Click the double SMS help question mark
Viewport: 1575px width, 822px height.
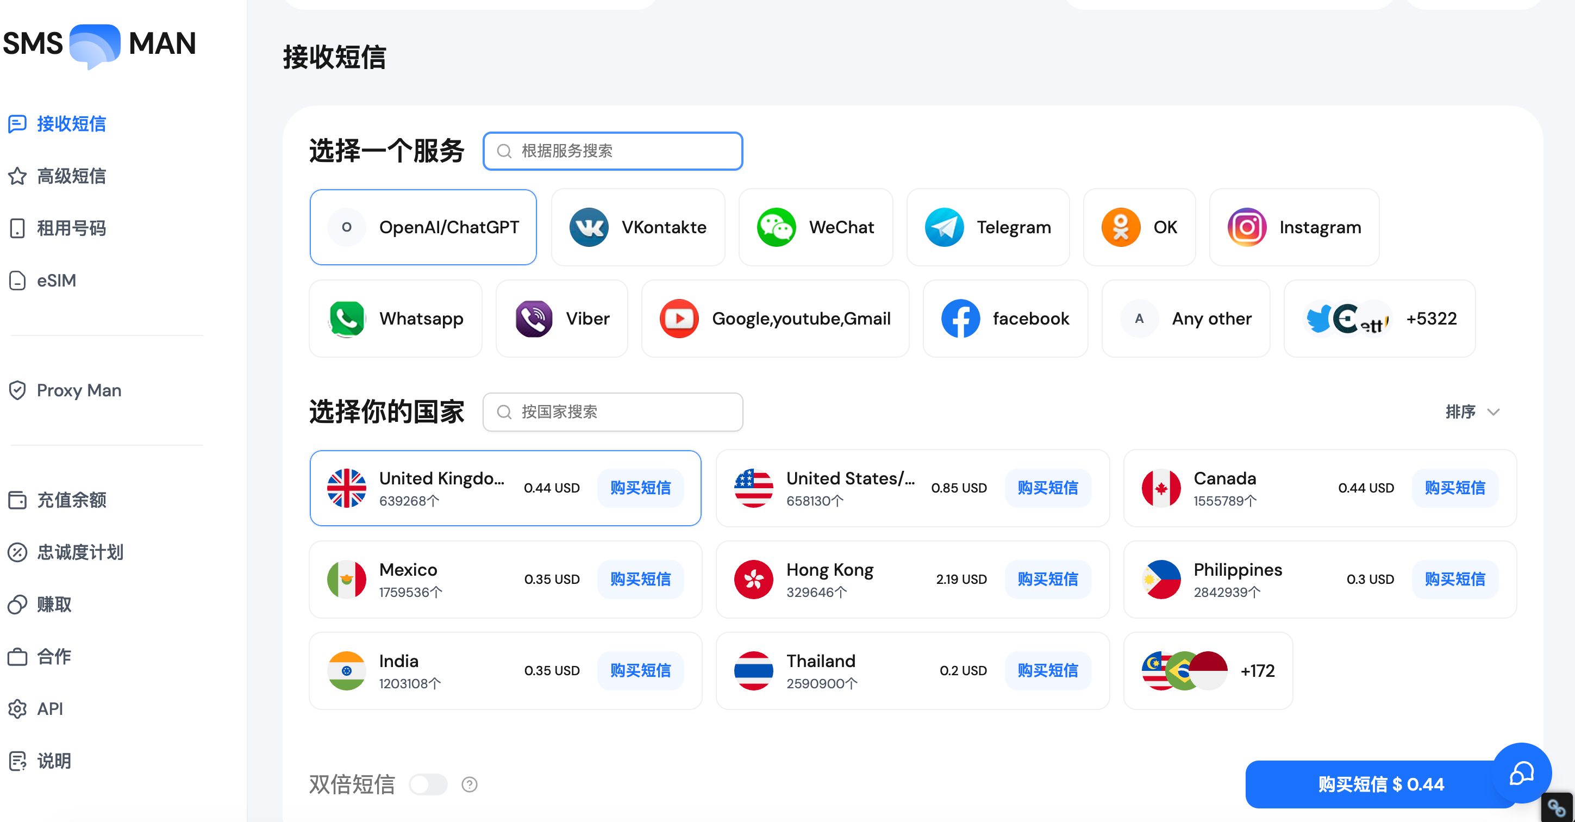coord(470,784)
